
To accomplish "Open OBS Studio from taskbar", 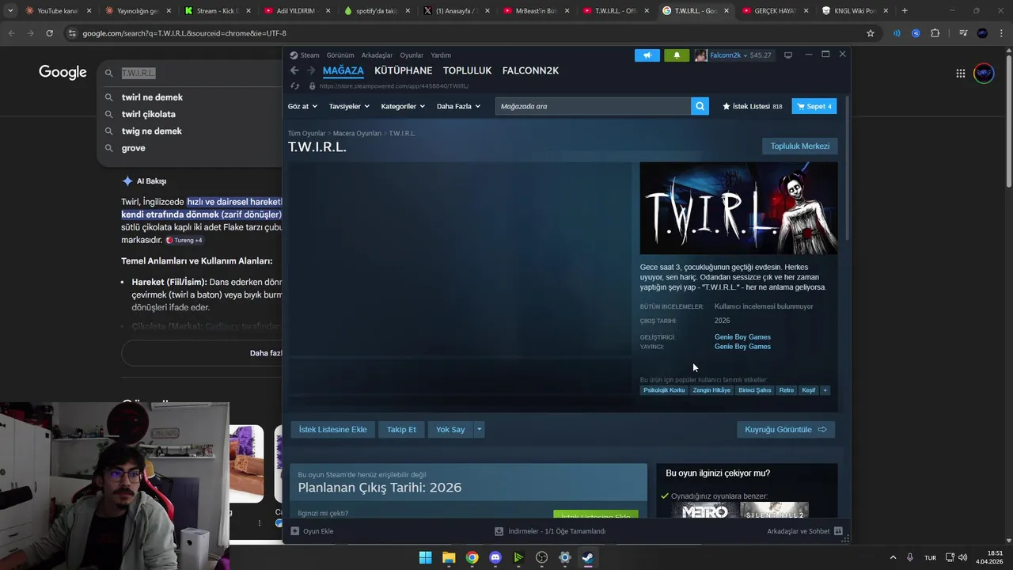I will (541, 557).
